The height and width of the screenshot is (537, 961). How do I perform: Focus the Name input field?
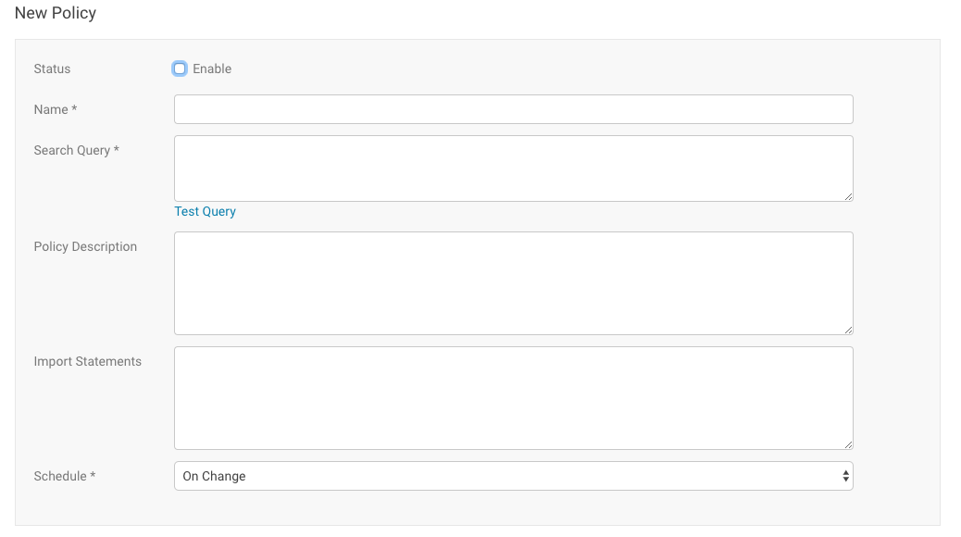[513, 109]
